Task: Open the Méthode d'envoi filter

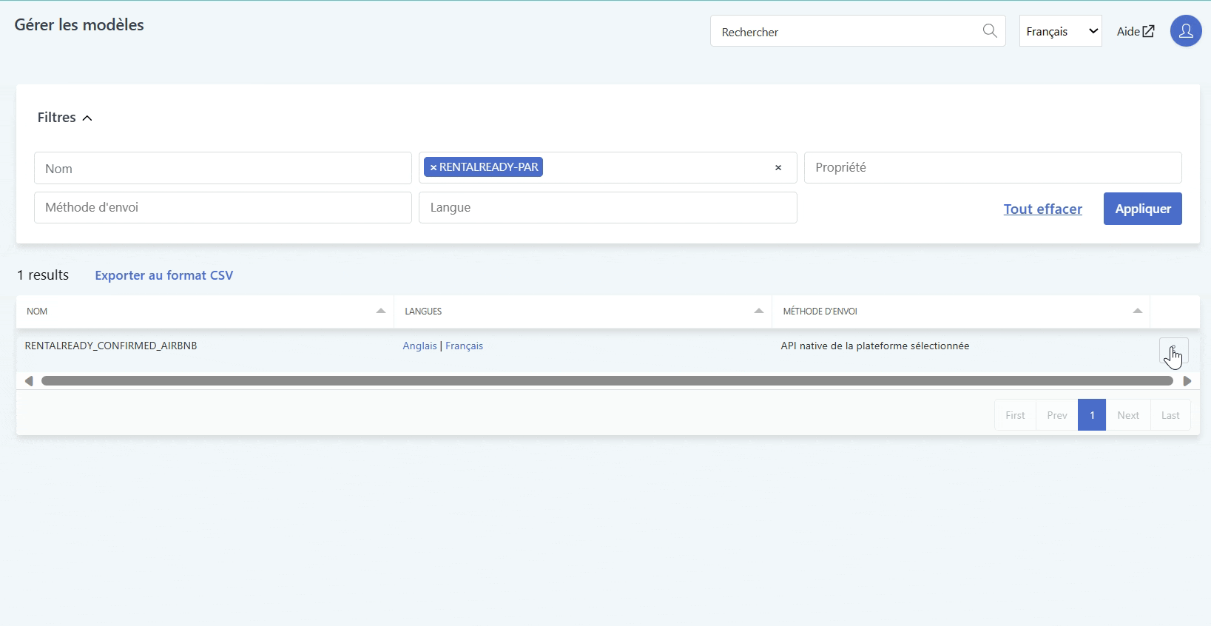Action: point(223,207)
